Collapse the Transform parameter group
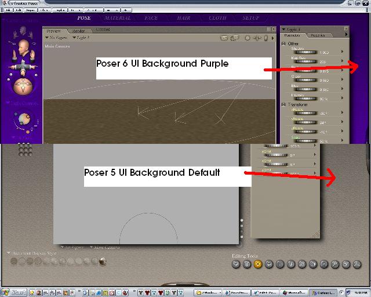The width and height of the screenshot is (371, 297). (x=283, y=104)
